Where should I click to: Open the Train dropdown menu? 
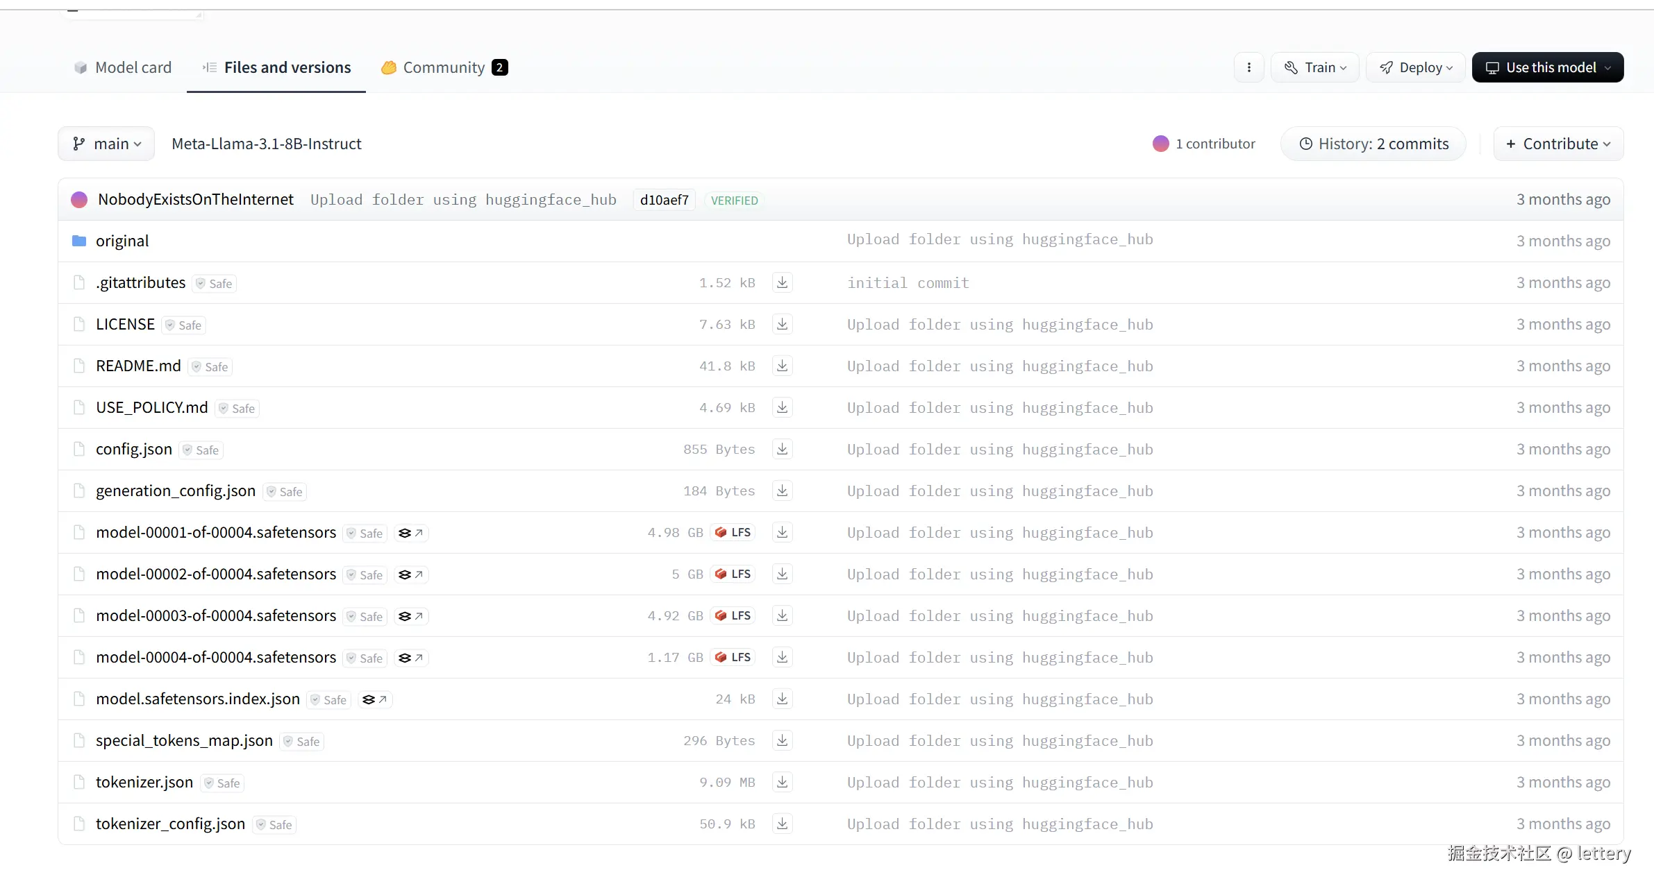(x=1314, y=67)
